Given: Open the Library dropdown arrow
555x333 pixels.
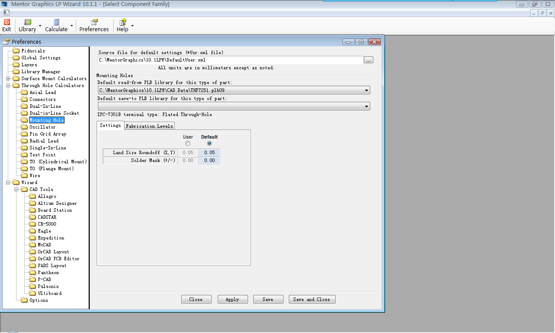Looking at the screenshot, I should [40, 26].
